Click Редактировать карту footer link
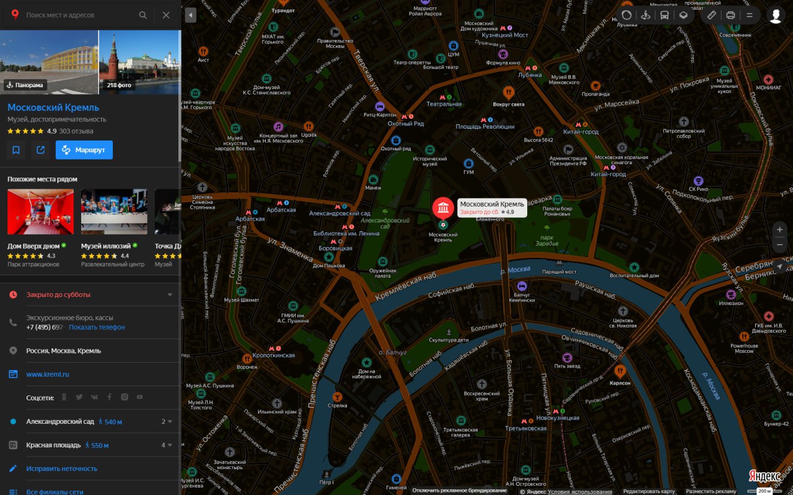The image size is (793, 495). [x=649, y=491]
